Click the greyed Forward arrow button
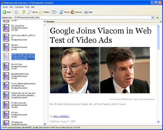This screenshot has width=163, height=130. (16, 12)
